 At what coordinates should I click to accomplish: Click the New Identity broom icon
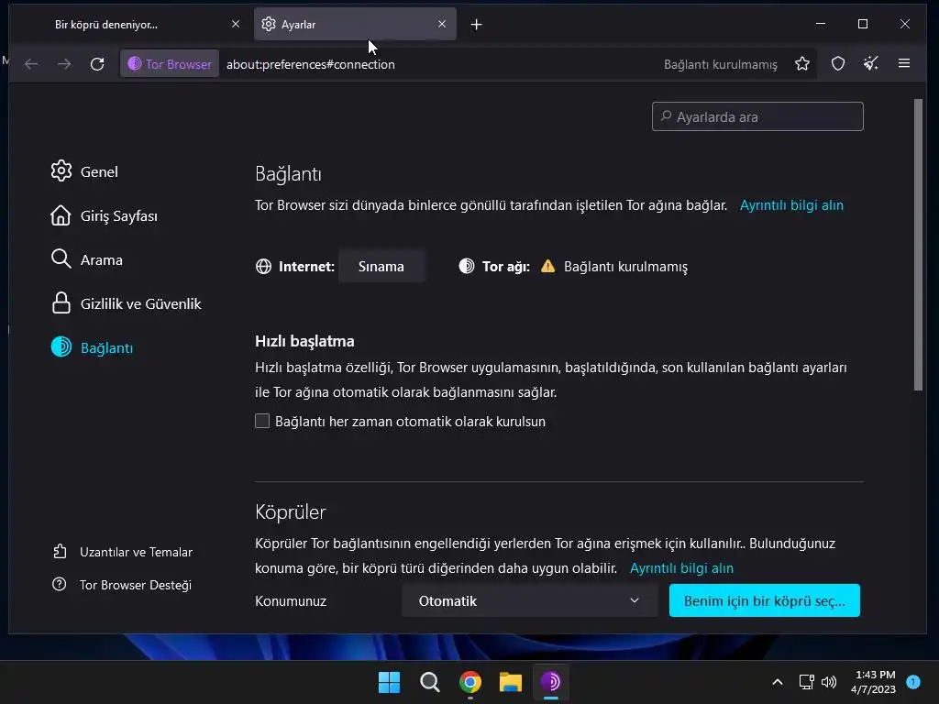[x=871, y=63]
